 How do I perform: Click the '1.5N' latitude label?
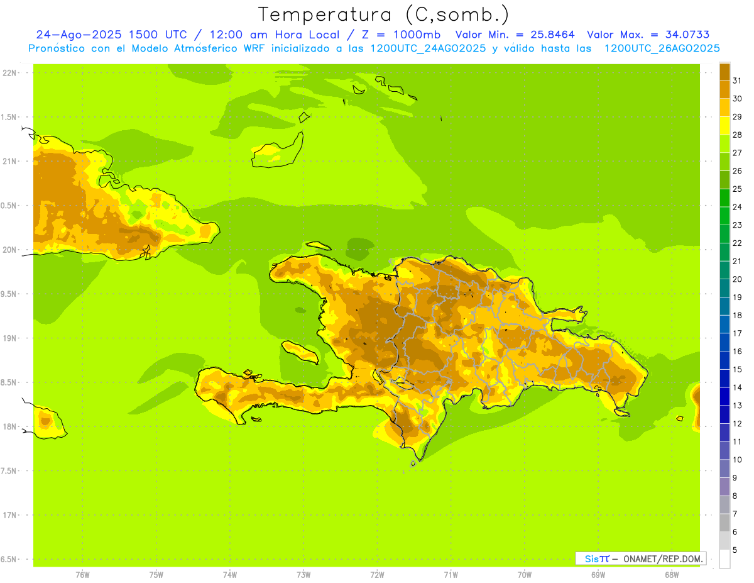click(9, 117)
